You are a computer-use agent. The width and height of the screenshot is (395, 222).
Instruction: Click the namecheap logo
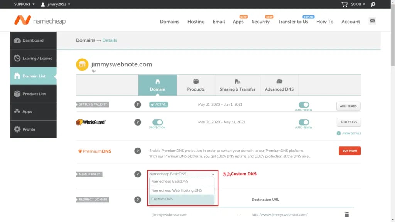tap(40, 21)
